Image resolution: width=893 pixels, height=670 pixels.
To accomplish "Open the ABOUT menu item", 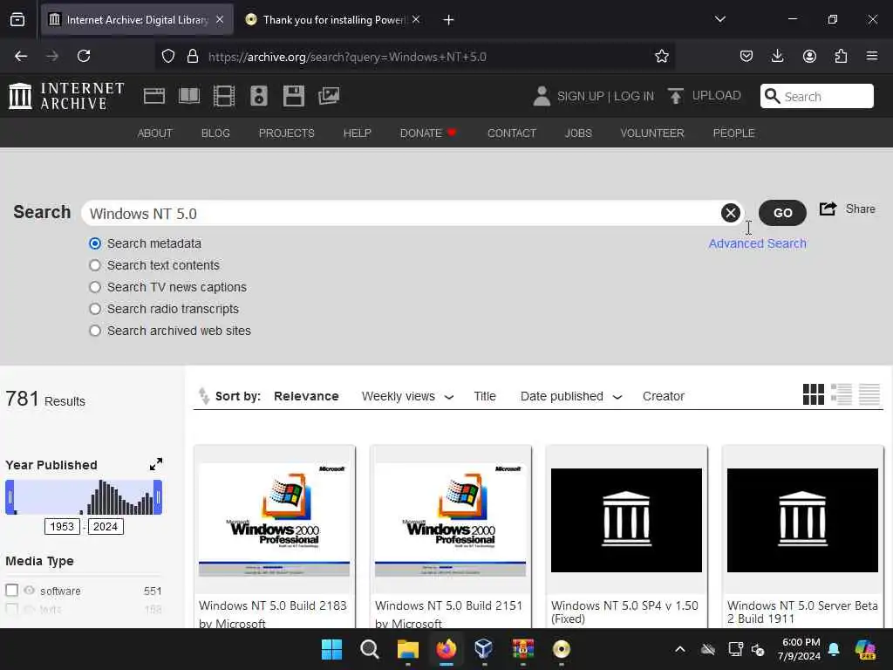I will point(155,133).
